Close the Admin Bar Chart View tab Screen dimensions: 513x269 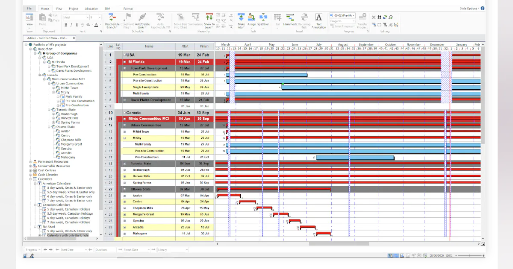(x=74, y=38)
